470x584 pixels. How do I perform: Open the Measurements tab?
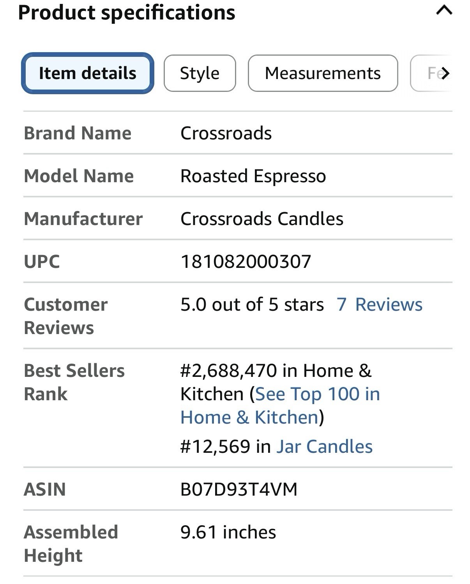point(323,73)
